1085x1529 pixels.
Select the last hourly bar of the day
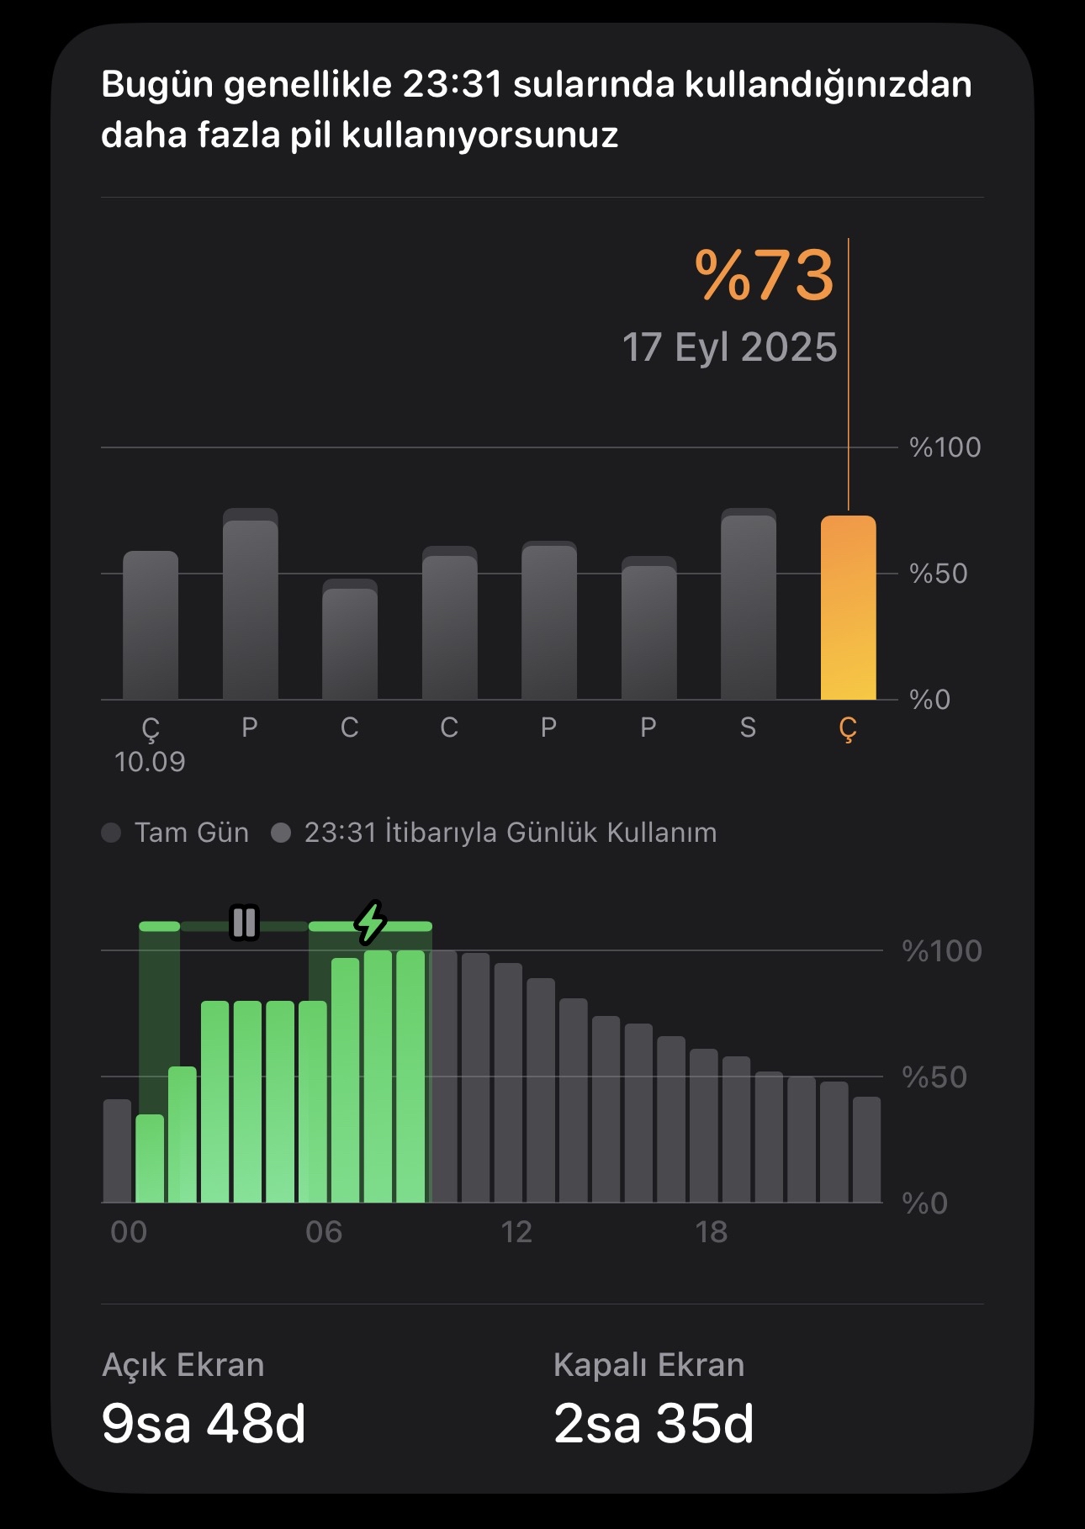[x=867, y=1150]
